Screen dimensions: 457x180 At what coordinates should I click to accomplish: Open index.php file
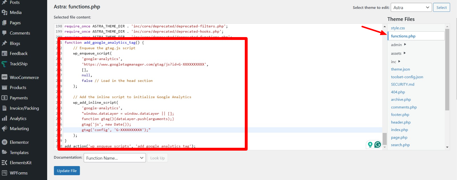click(x=399, y=130)
